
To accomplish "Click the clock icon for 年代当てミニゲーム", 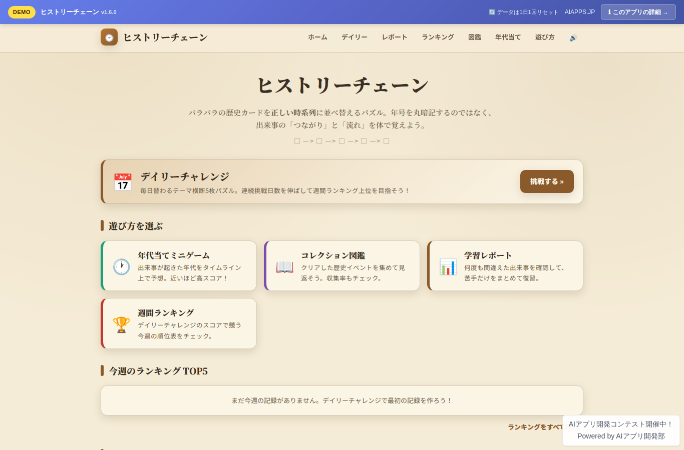I will point(121,266).
